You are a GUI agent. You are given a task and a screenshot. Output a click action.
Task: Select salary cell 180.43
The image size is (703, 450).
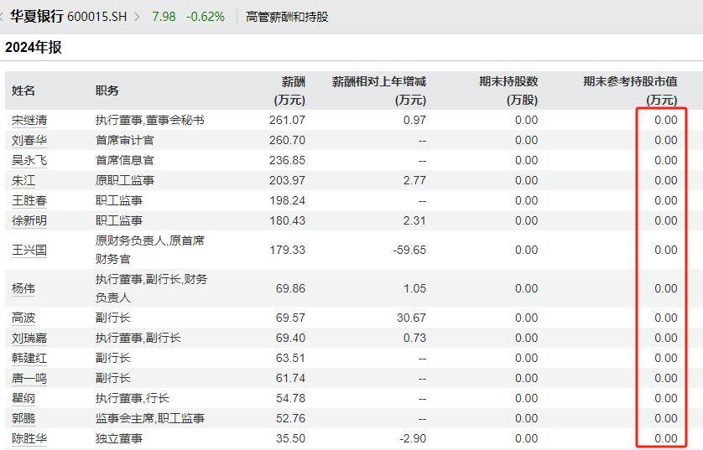pos(288,220)
